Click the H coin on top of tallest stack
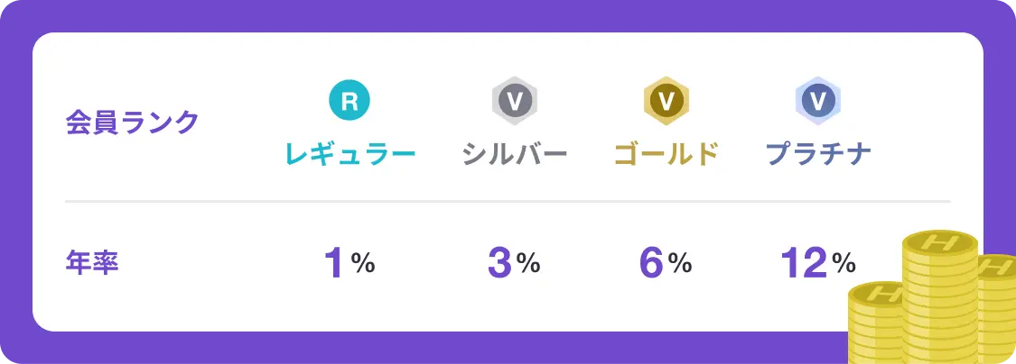 (x=940, y=246)
